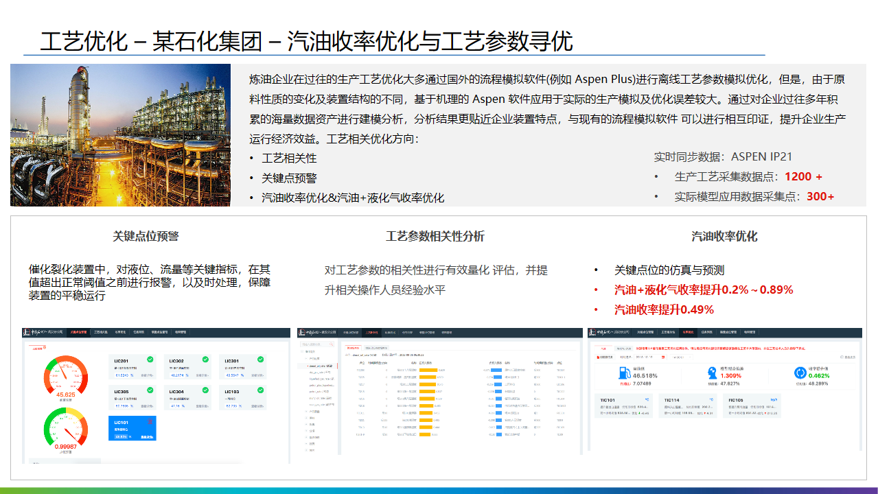This screenshot has height=494, width=878.
Task: Open the TIC101 parameter card
Action: point(623,406)
